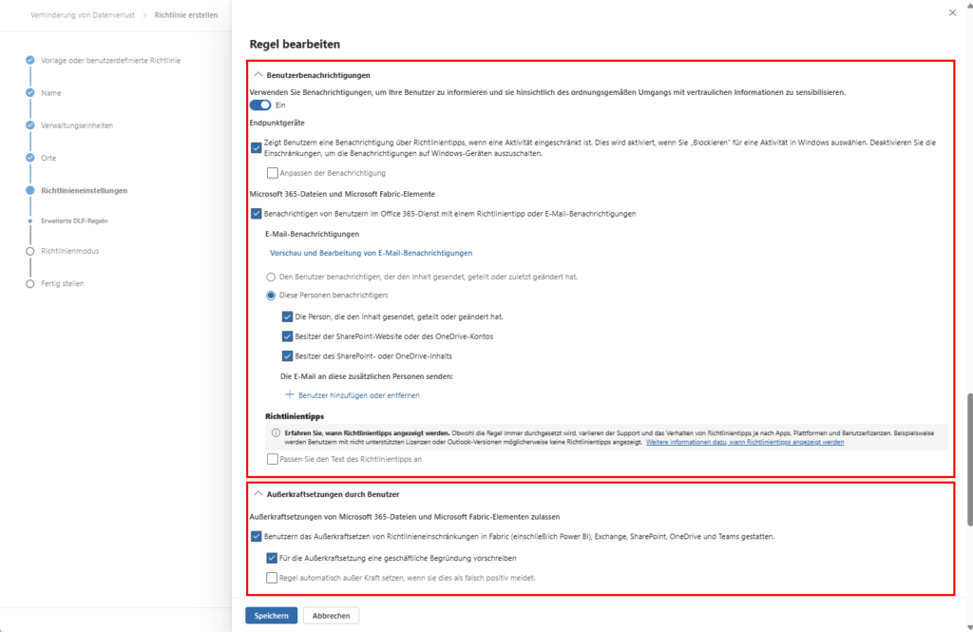Uncheck "Die Person, die den Inhalt gesendet" option
The width and height of the screenshot is (973, 632).
[287, 315]
